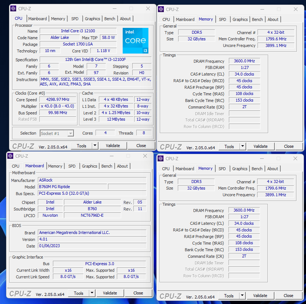Click Validate in the Mainboard window
The height and width of the screenshot is (304, 306).
click(110, 293)
